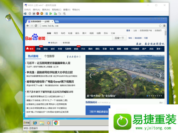The image size is (178, 133).
Task: Open the 帮助(H) menu
Action: click(76, 10)
